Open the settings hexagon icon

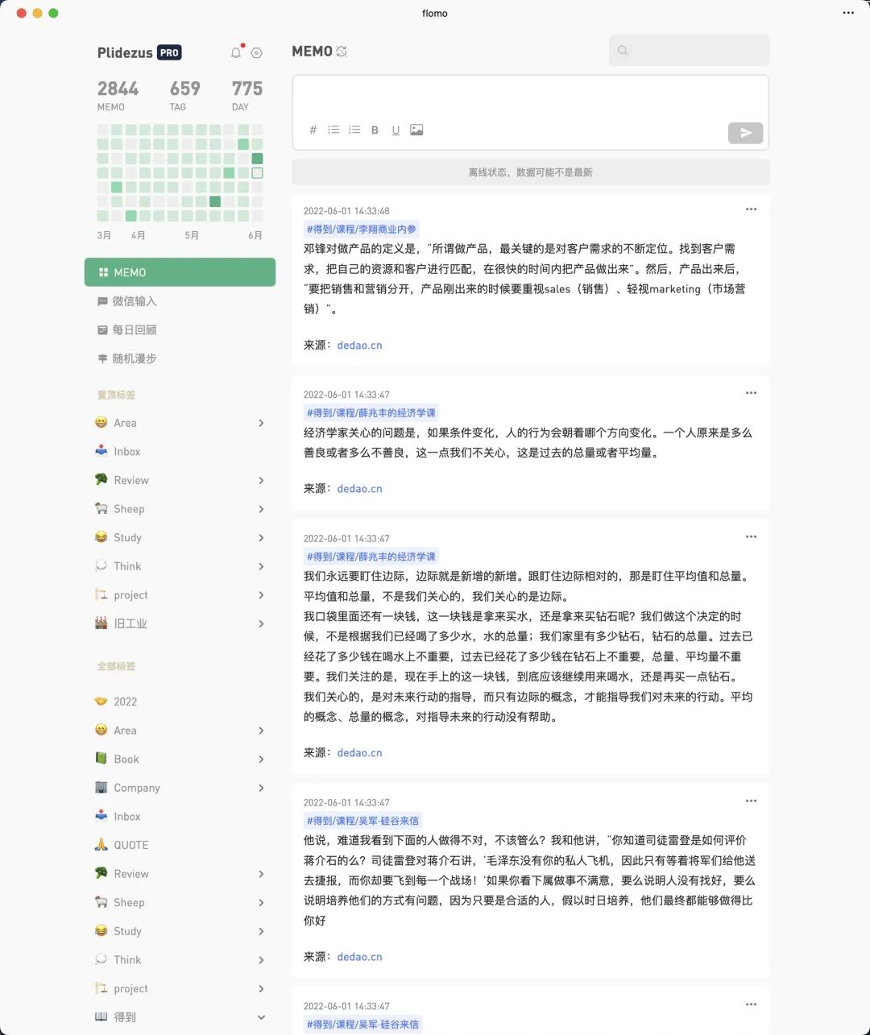(257, 53)
